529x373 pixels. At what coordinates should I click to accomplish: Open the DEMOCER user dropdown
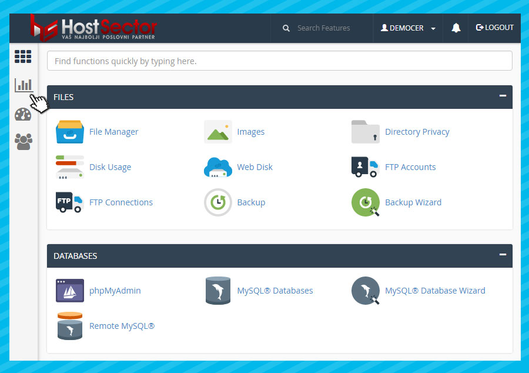click(409, 28)
